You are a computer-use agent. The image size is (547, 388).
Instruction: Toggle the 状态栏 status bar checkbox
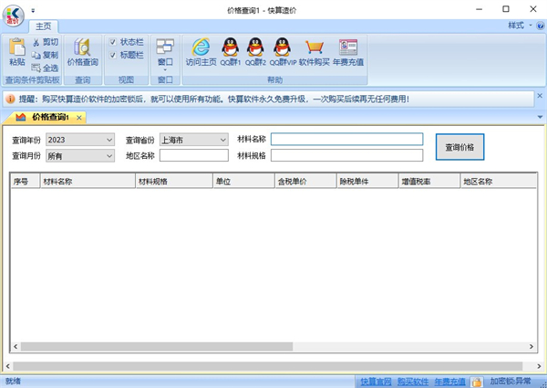pyautogui.click(x=113, y=42)
